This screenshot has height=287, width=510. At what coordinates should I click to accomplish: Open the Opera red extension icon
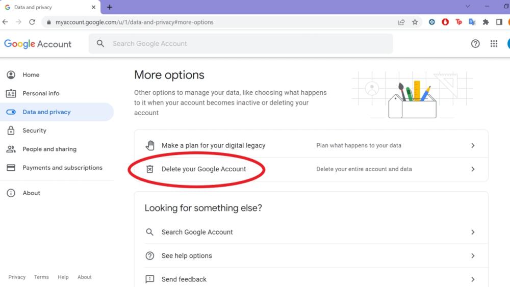(x=445, y=22)
